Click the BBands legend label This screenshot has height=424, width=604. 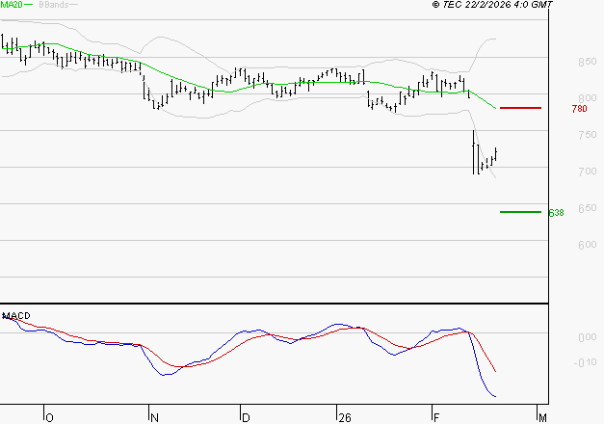[x=54, y=5]
